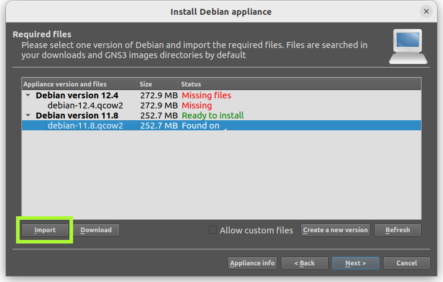Select the debian-12.4.qcow2 file row
The height and width of the screenshot is (282, 443).
coord(221,105)
